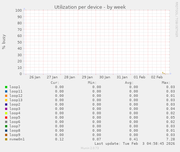Click the 02 Feb x-axis label
This screenshot has width=180, height=152.
pos(157,77)
